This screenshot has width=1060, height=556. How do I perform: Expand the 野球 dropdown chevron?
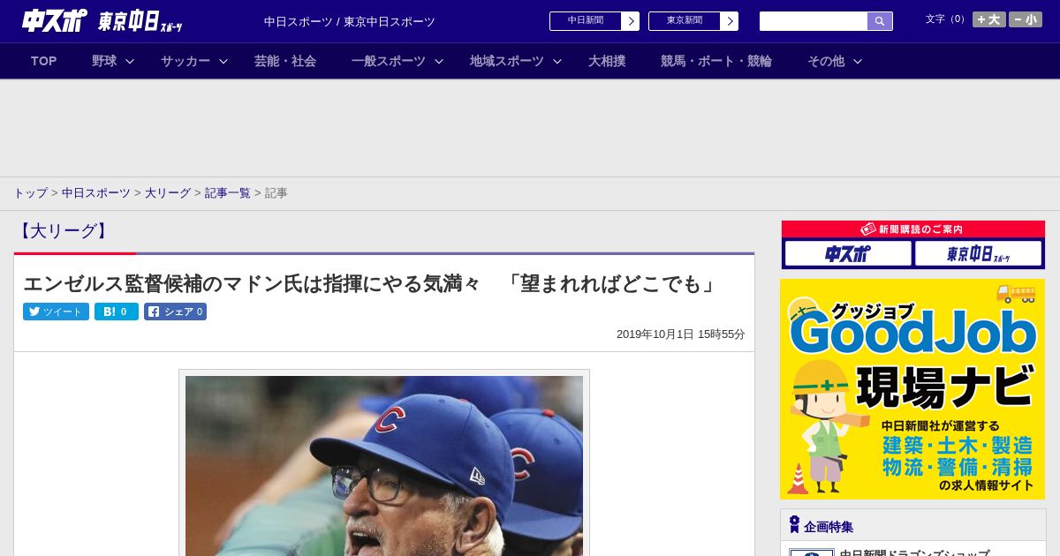tap(130, 61)
